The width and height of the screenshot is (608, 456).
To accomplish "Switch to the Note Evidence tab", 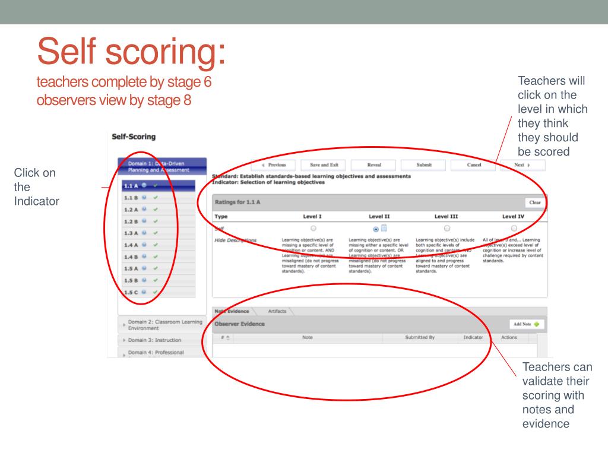I will (x=232, y=311).
